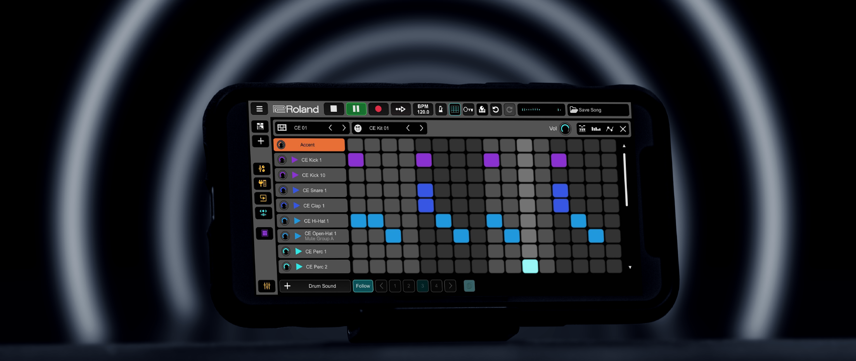This screenshot has width=856, height=361.
Task: Add a Drum Sound with plus button
Action: coord(287,286)
